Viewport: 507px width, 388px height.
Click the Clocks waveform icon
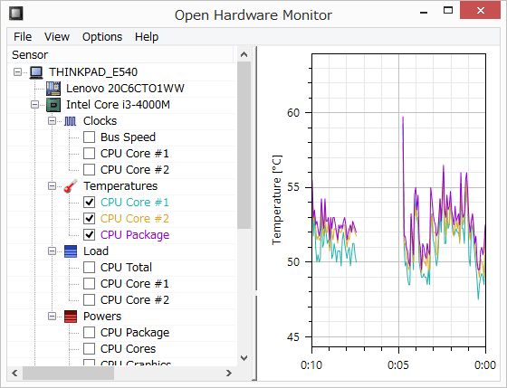point(71,121)
